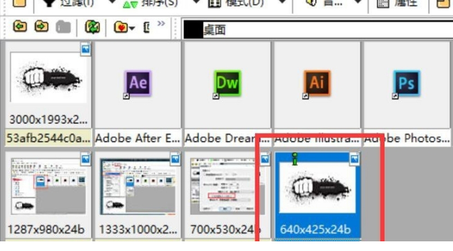Select the Adobe Photoshop Ps shortcut icon

tap(407, 83)
